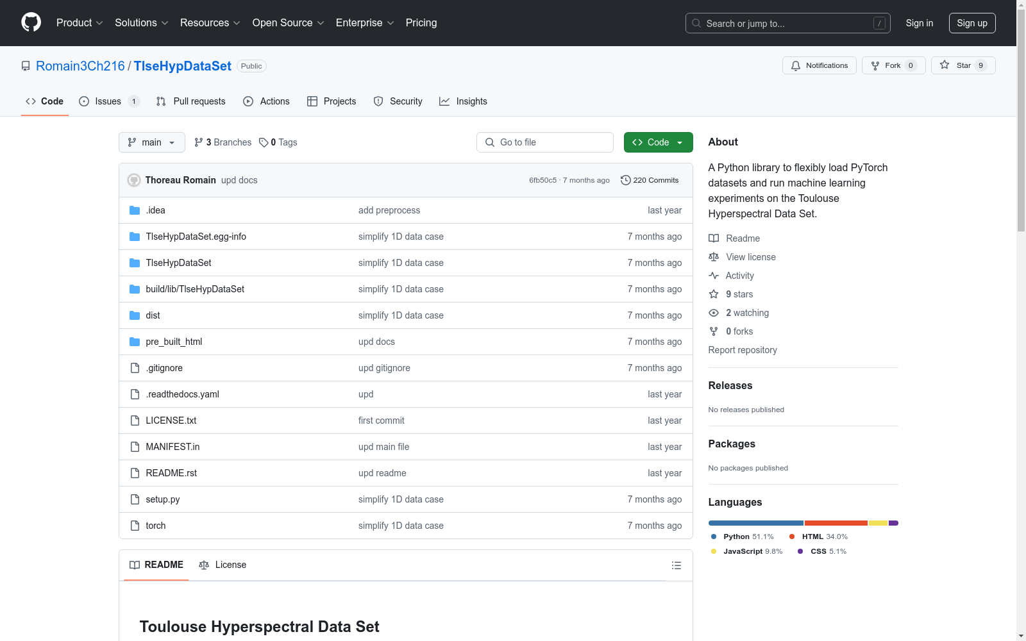Click the repository icon beside Romain3Ch216

point(26,66)
